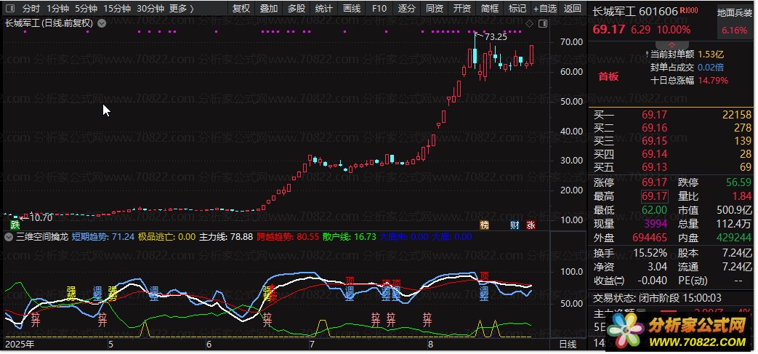758x354 pixels.
Task: Click the green 跌 marker icon
Action: pos(15,225)
